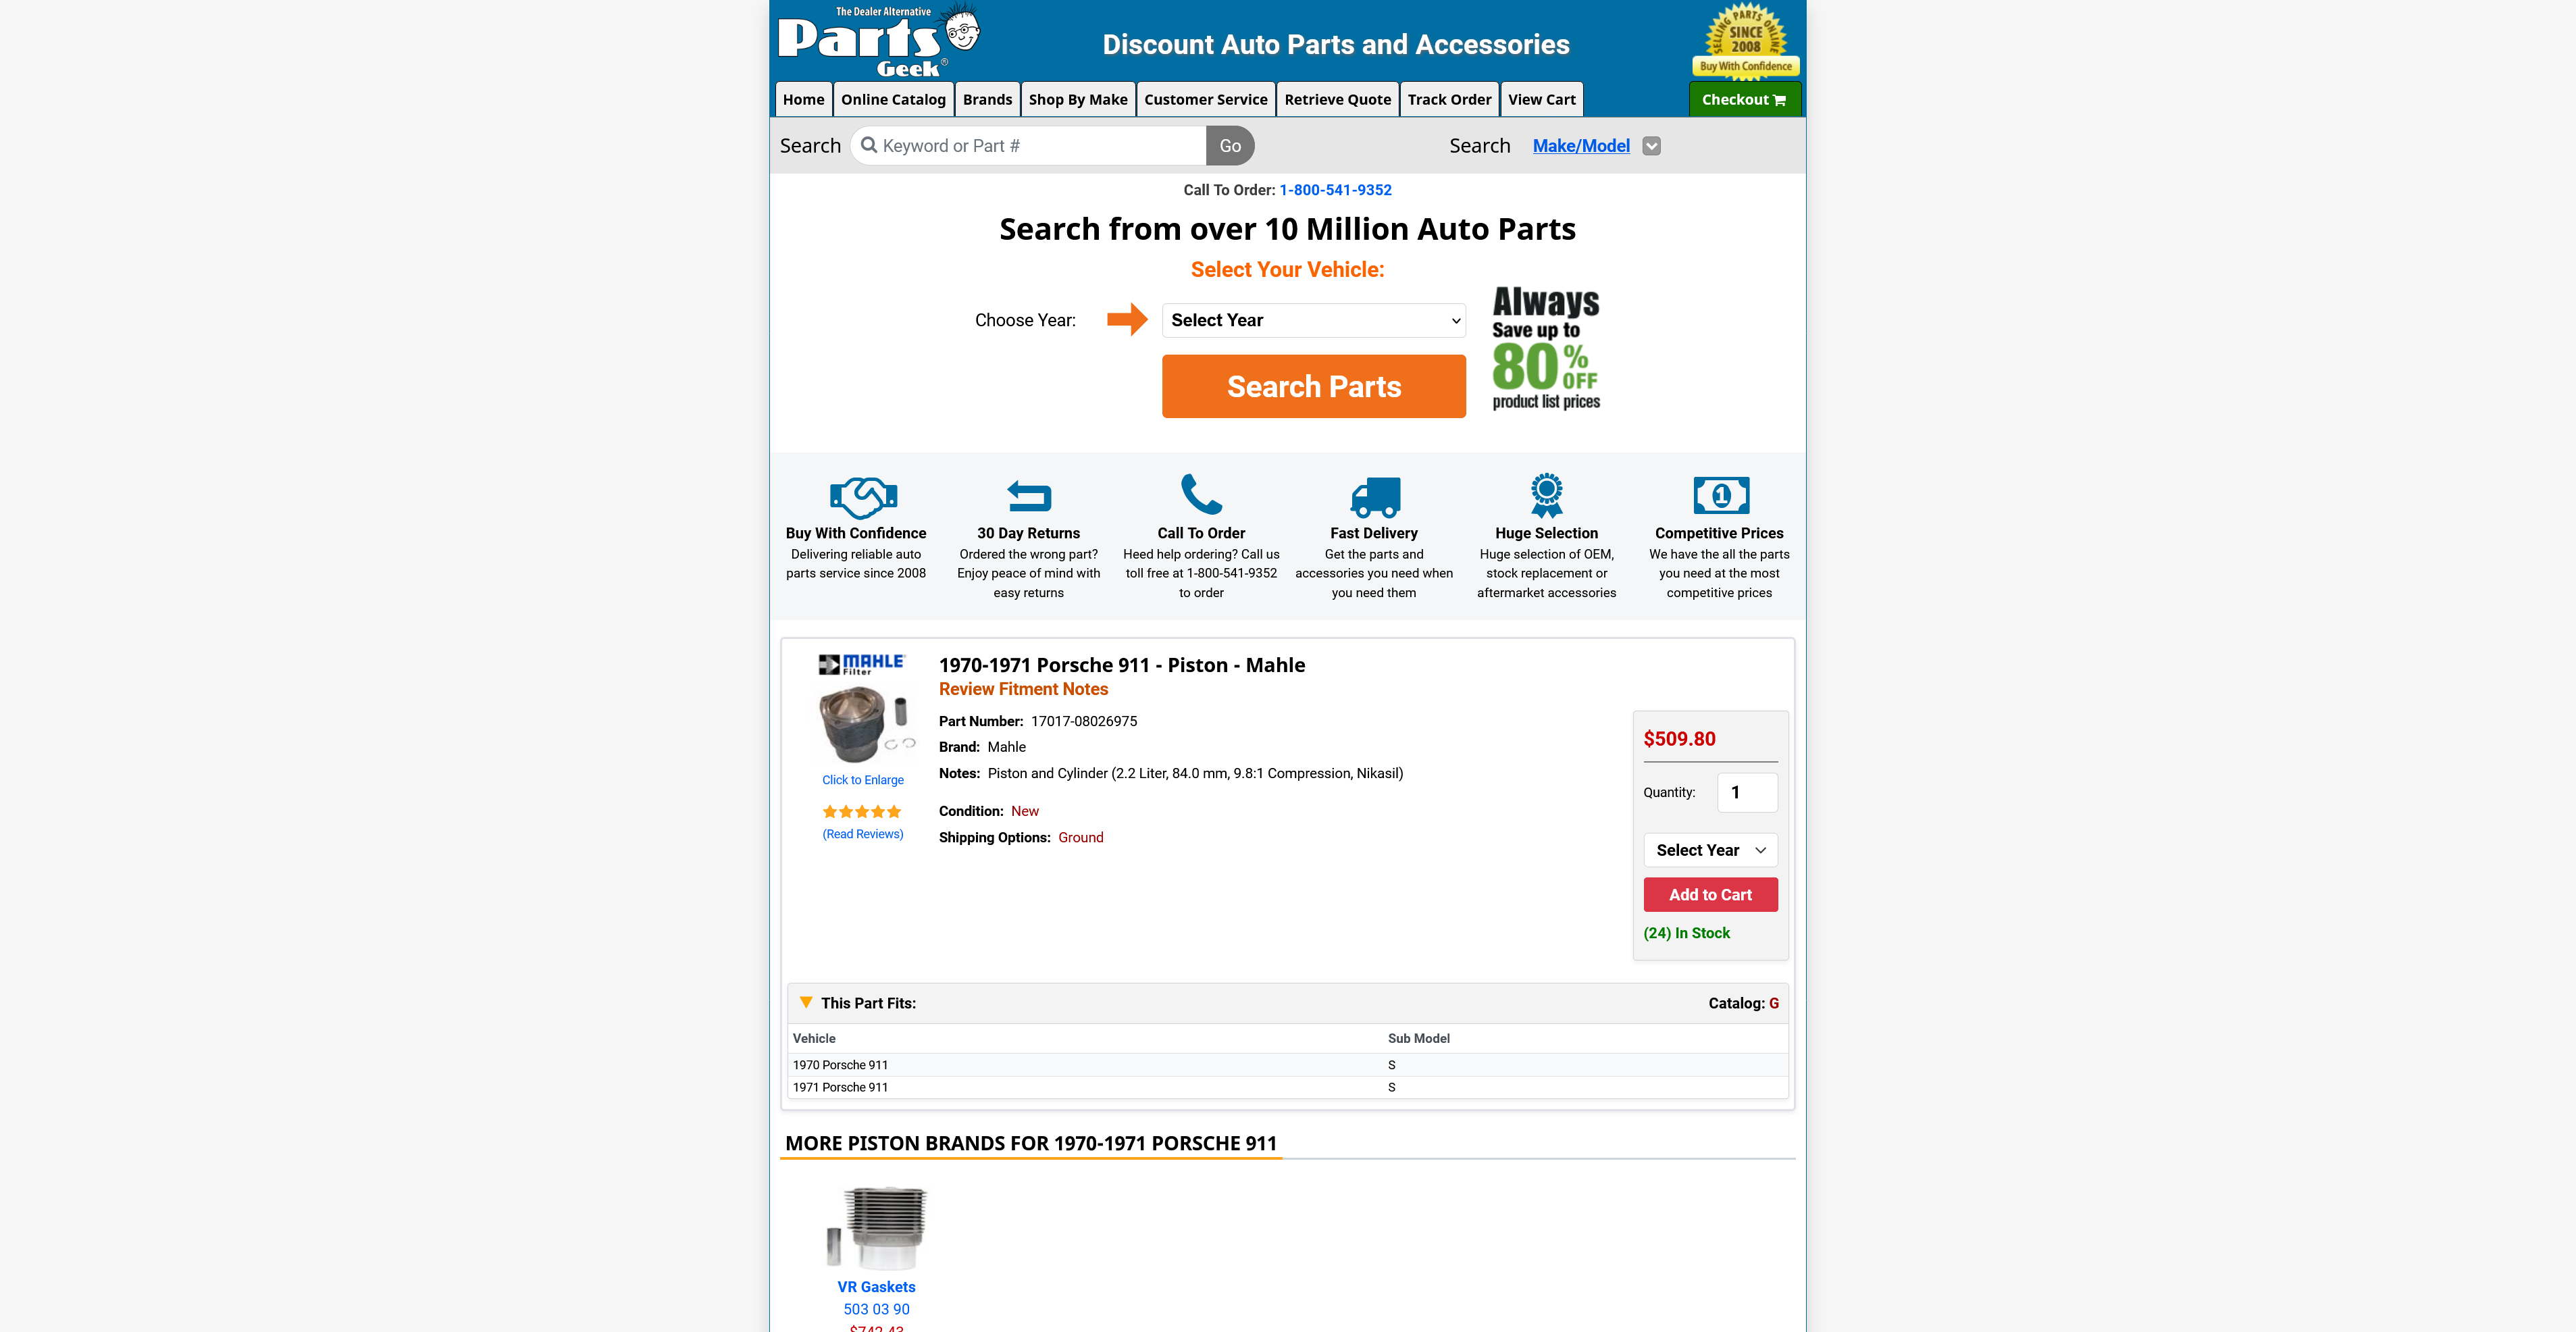Click the Competitive Prices dollar bill icon

pos(1720,495)
